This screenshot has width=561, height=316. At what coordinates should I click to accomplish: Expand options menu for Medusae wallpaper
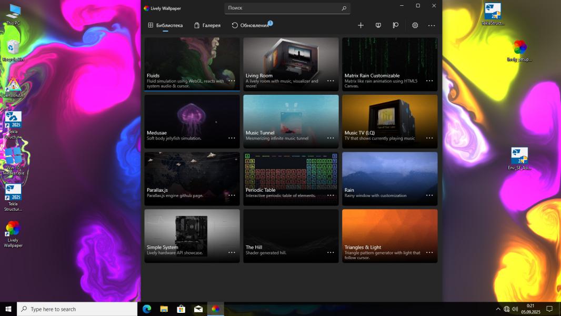(x=232, y=138)
